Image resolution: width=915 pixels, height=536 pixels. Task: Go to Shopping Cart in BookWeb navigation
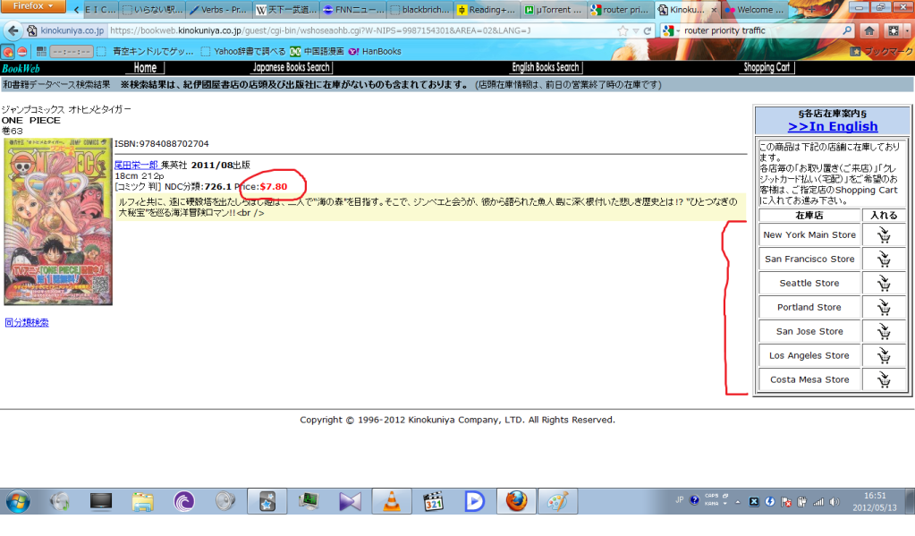[x=767, y=67]
